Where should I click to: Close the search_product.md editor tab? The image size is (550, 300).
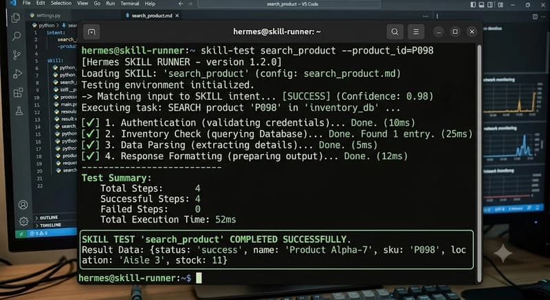coord(177,16)
